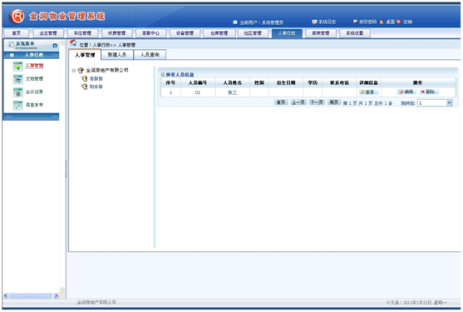Select the 人事行政 menu tab
The width and height of the screenshot is (463, 312).
287,33
